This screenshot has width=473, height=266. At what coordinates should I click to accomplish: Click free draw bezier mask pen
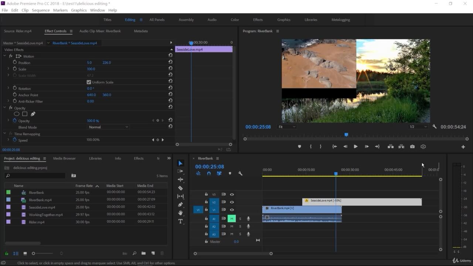click(33, 114)
